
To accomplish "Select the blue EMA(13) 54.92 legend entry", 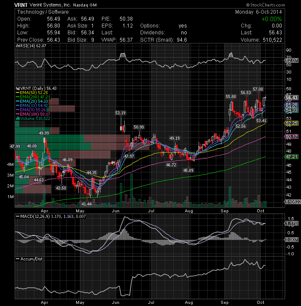I will 32,106.
